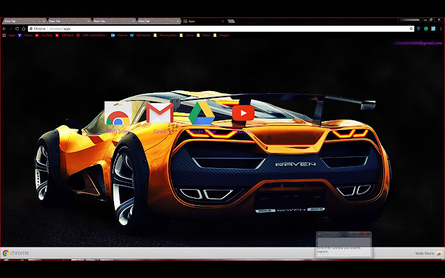Open Chrome's three-dot menu
Image resolution: width=445 pixels, height=278 pixels.
[x=441, y=28]
